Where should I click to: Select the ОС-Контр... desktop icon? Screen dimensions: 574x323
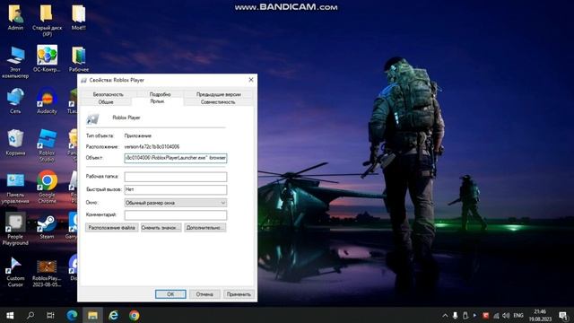[x=47, y=58]
